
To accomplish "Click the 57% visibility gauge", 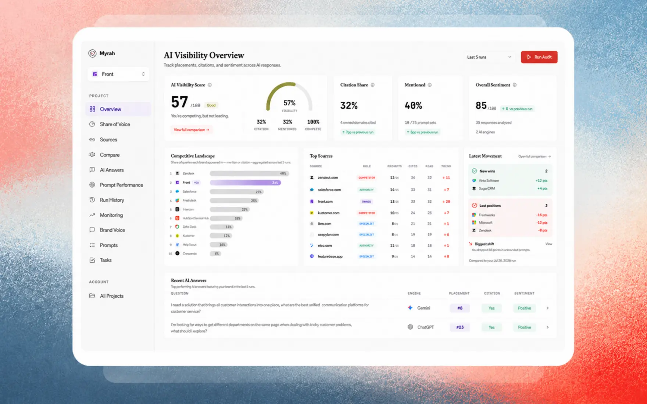I will (x=289, y=97).
